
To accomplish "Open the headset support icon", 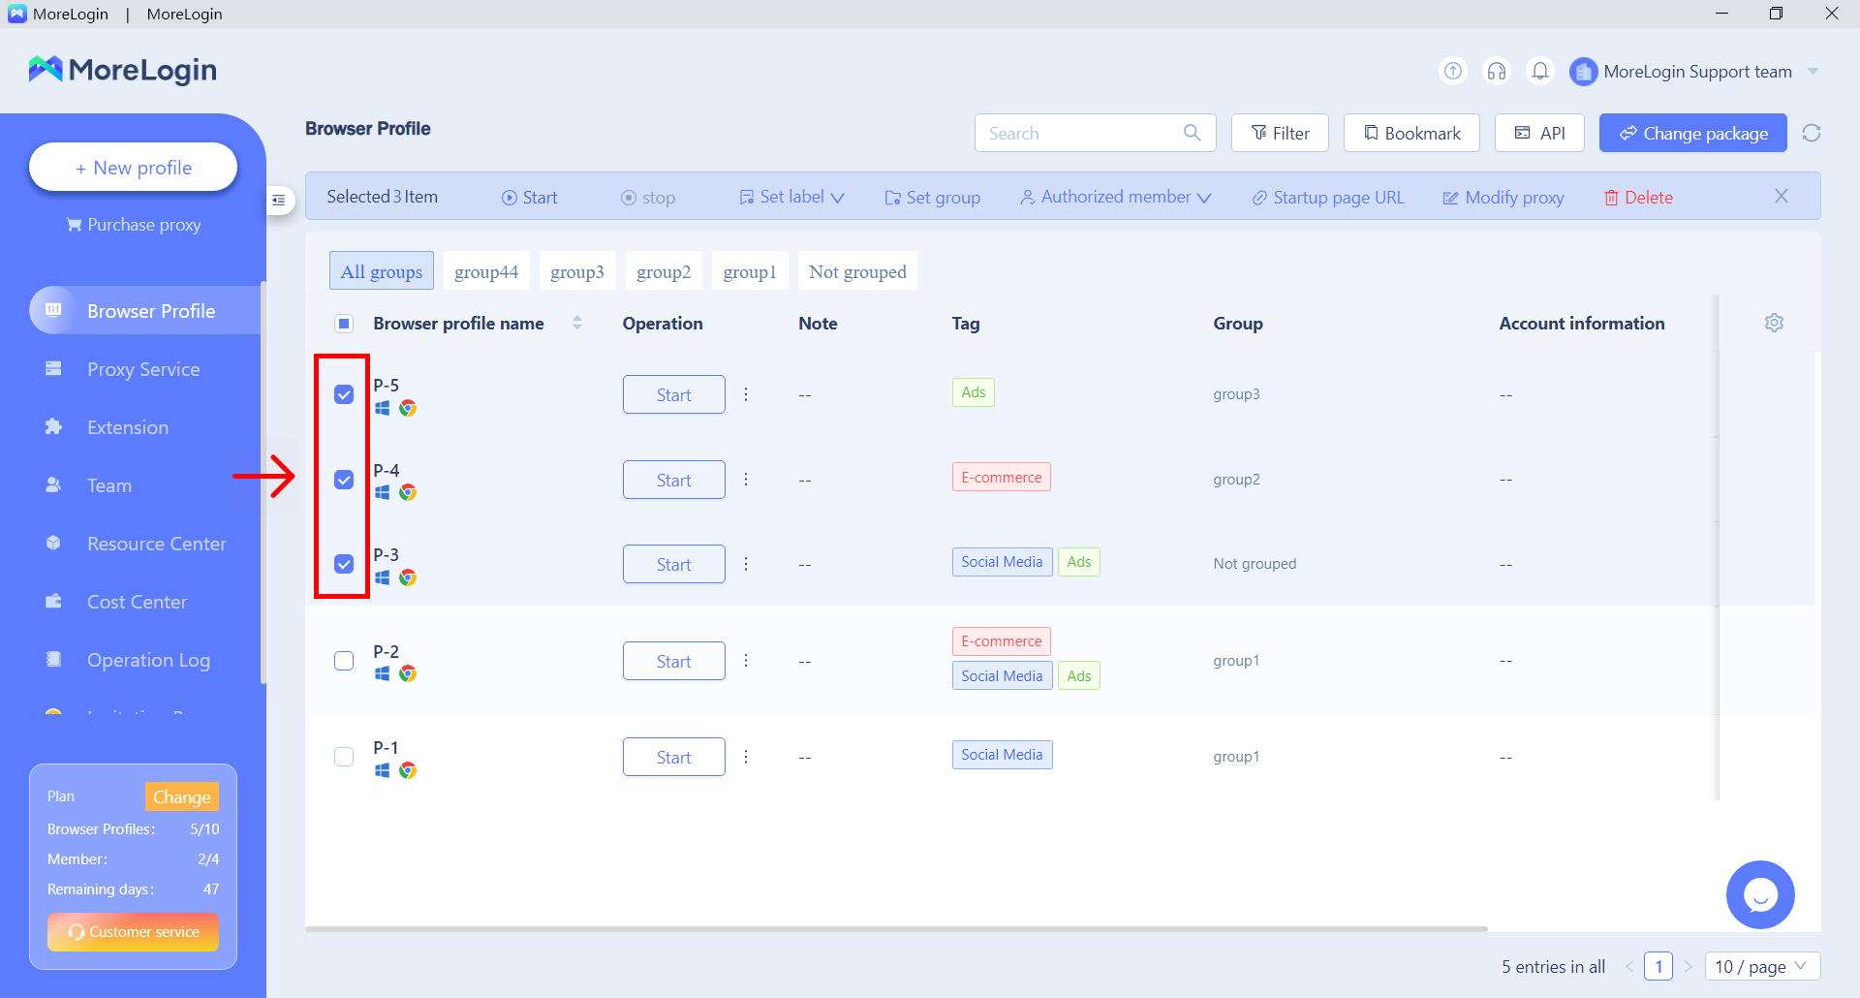I will coord(1497,71).
